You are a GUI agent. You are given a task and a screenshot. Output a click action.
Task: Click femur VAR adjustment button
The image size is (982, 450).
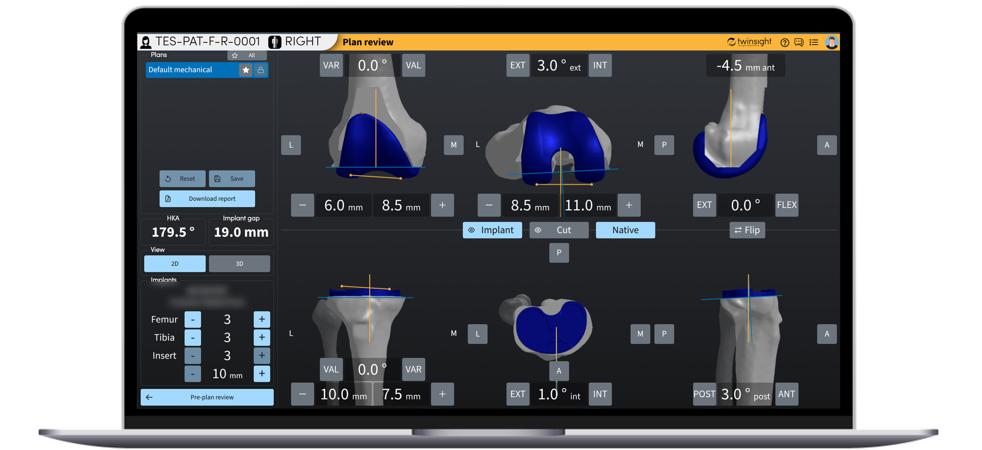331,65
